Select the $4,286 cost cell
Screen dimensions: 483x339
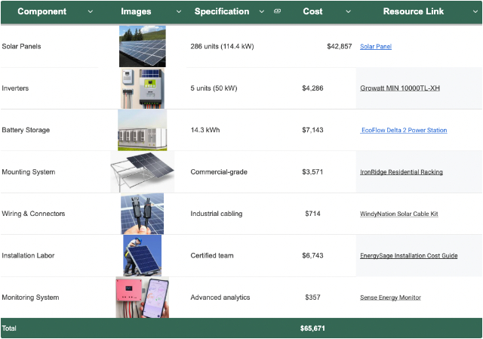point(313,88)
